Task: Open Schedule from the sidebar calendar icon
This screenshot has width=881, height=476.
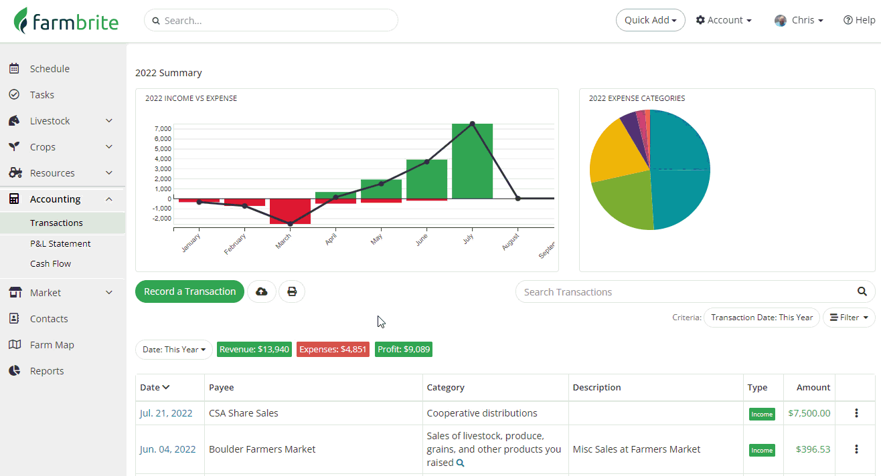Action: (x=14, y=68)
